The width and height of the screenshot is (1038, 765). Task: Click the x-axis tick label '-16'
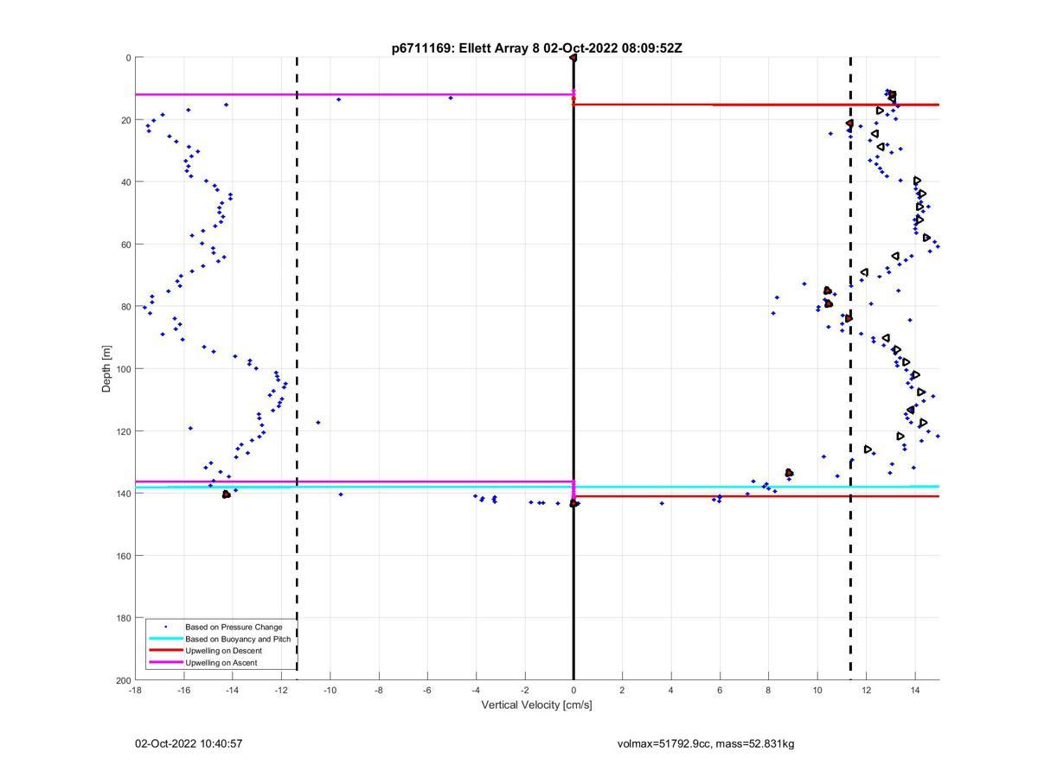coord(183,690)
